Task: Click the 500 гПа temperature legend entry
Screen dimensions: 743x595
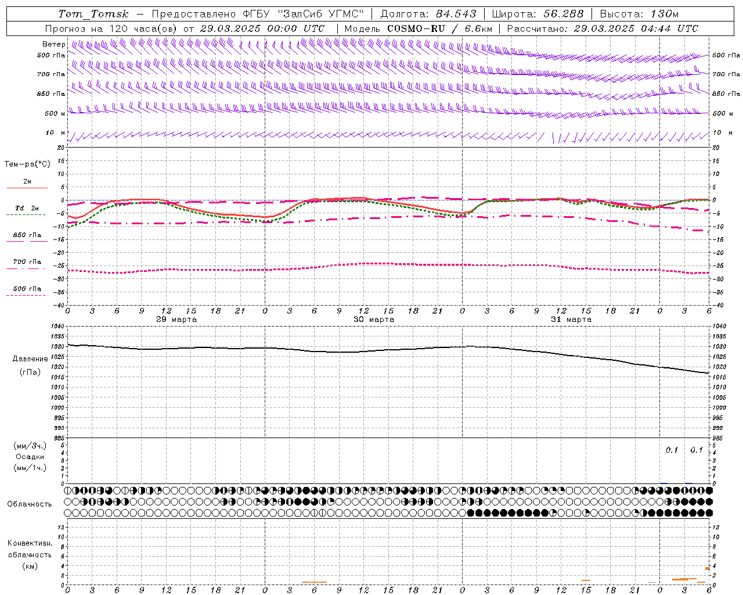Action: (x=27, y=289)
